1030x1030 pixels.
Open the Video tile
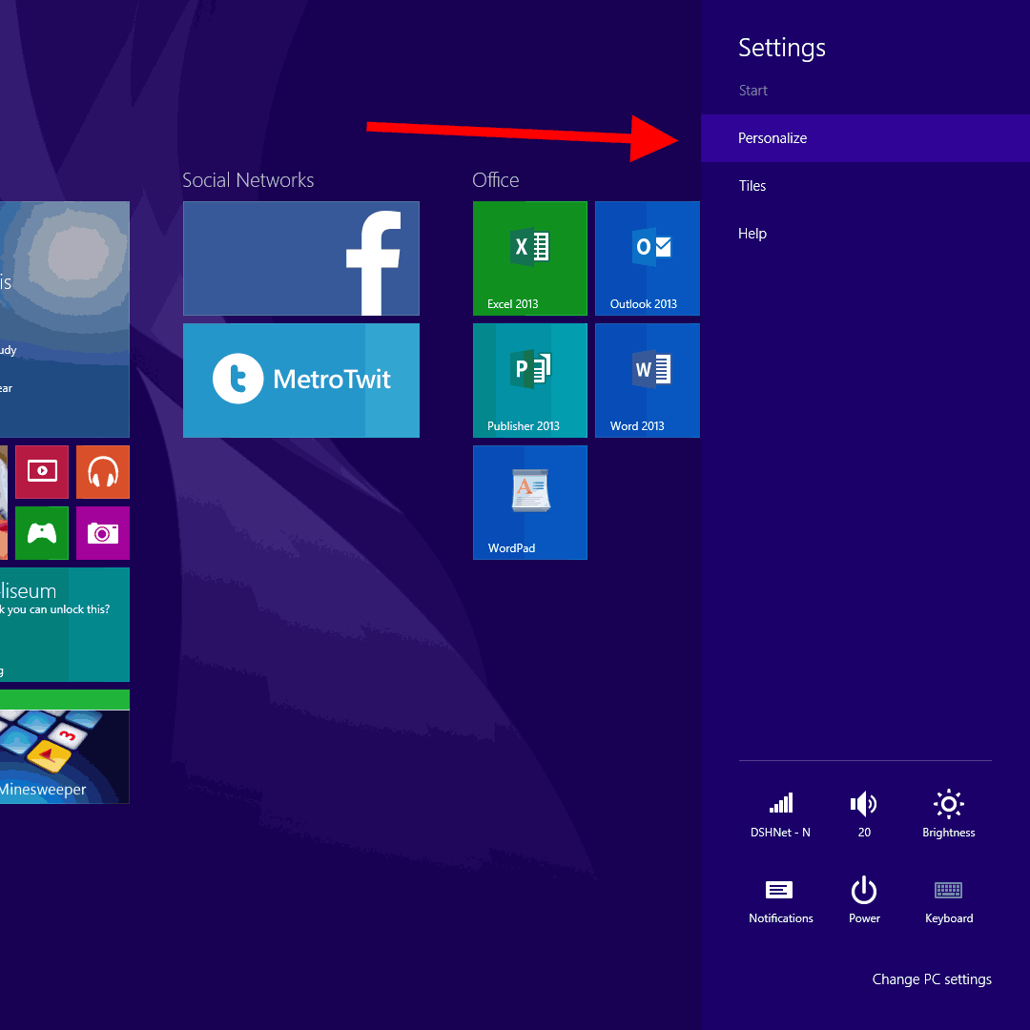pos(42,471)
